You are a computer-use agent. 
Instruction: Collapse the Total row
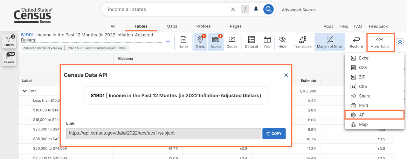point(24,91)
